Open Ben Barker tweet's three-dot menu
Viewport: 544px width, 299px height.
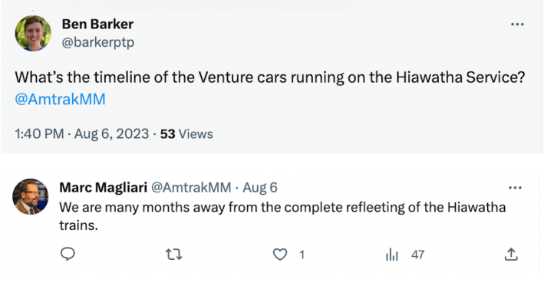coord(517,25)
